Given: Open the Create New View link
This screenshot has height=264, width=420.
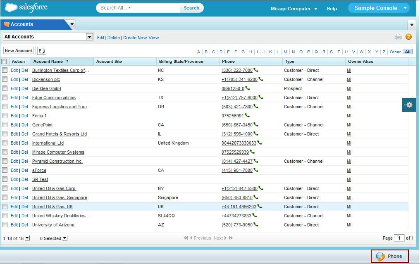Looking at the screenshot, I should coord(141,38).
